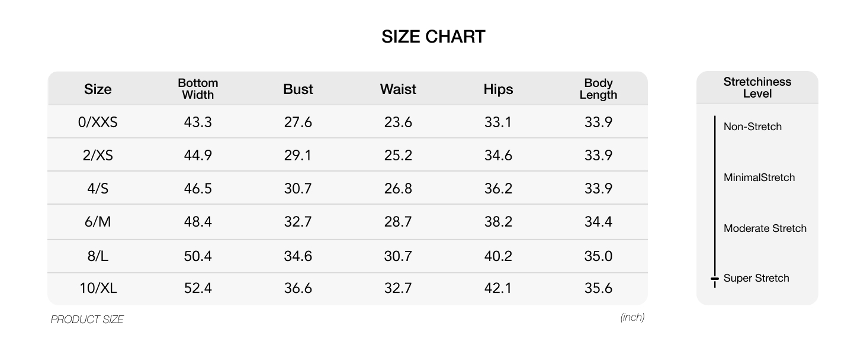Screen dimensions: 867x355
Task: Click the Super Stretch slider marker
Action: click(x=715, y=278)
